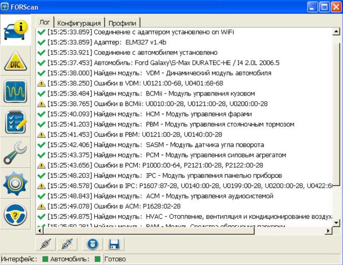Minimize the FORScan window
The height and width of the screenshot is (265, 343).
[312, 7]
